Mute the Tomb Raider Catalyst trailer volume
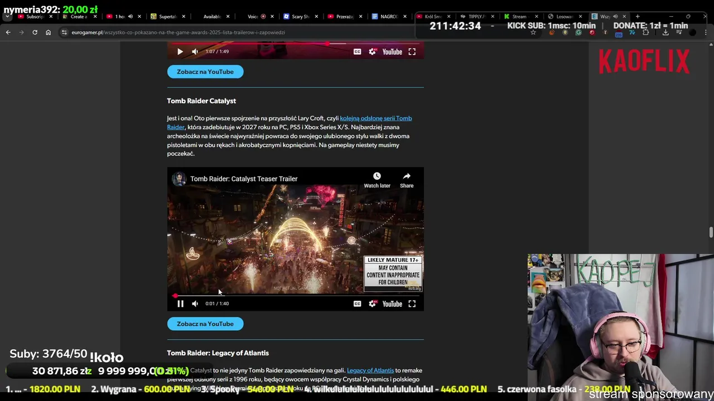Image resolution: width=714 pixels, height=401 pixels. [x=195, y=304]
